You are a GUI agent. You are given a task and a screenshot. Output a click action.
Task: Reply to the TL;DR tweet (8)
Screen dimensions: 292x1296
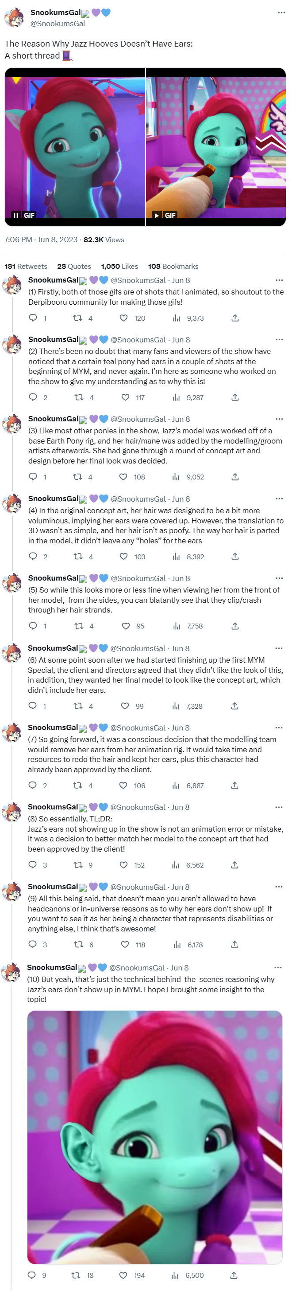[33, 865]
